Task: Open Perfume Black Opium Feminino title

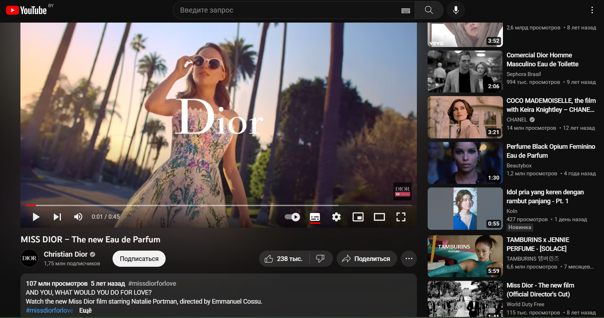Action: [551, 151]
